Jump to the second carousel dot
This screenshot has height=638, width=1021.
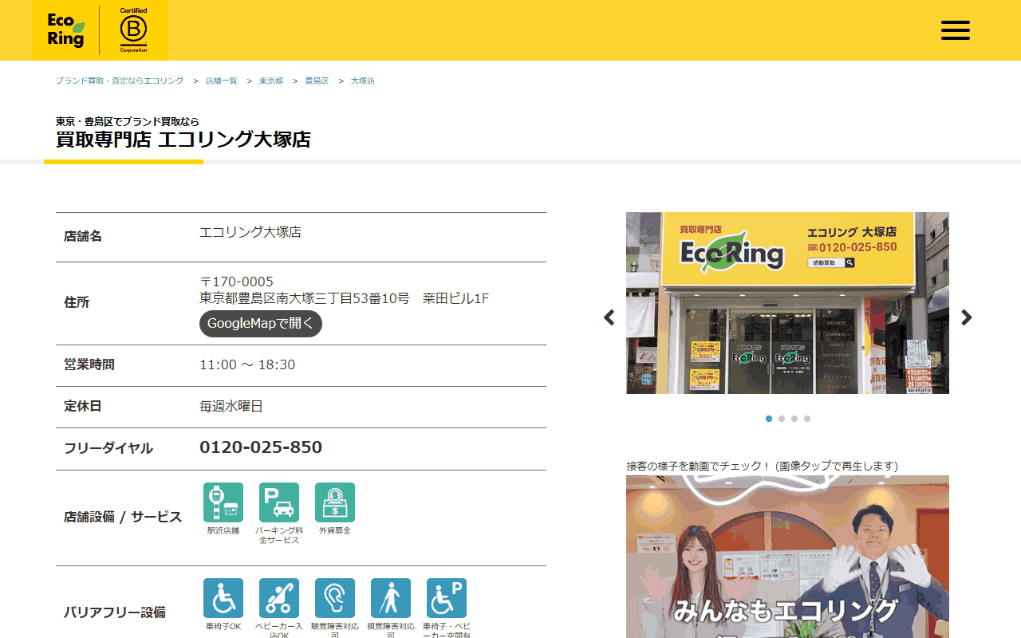click(782, 419)
